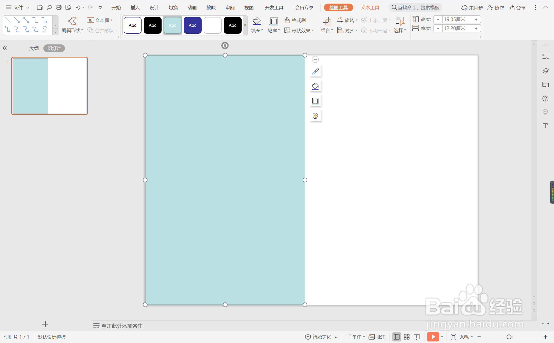554x343 pixels.
Task: Open Edit Shape (编辑形状) tool
Action: [x=73, y=25]
